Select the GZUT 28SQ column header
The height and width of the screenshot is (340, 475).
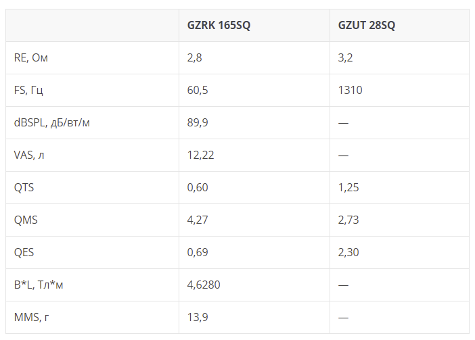pyautogui.click(x=367, y=25)
